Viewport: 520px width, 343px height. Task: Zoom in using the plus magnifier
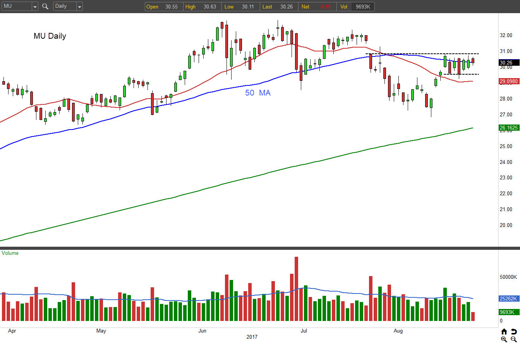click(x=504, y=339)
